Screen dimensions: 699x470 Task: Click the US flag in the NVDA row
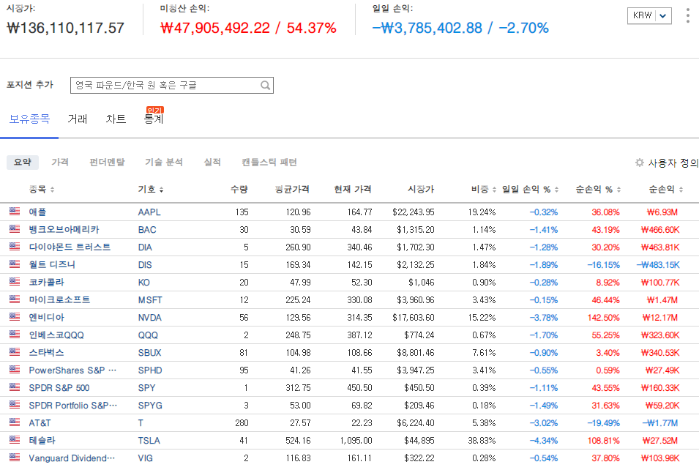(x=15, y=316)
